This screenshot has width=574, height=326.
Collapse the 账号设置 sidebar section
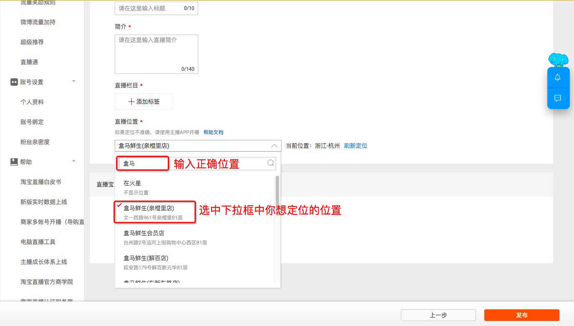pyautogui.click(x=74, y=81)
